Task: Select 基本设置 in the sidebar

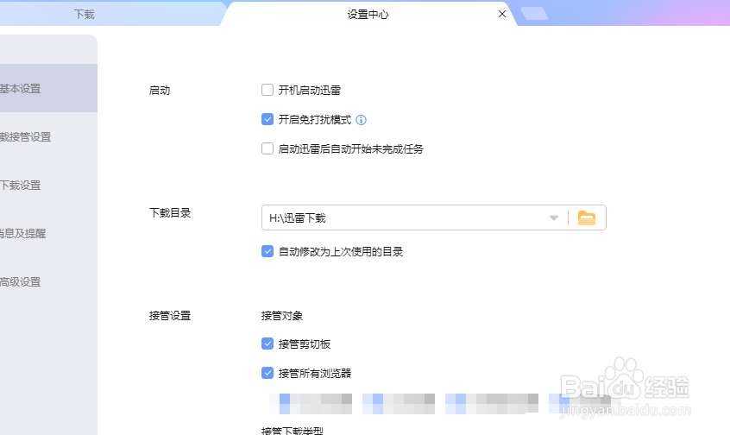Action: click(48, 88)
